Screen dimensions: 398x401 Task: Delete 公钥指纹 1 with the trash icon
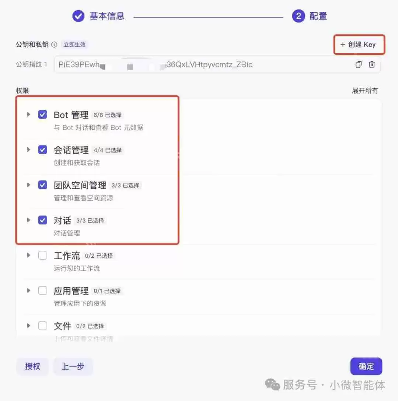click(x=372, y=64)
